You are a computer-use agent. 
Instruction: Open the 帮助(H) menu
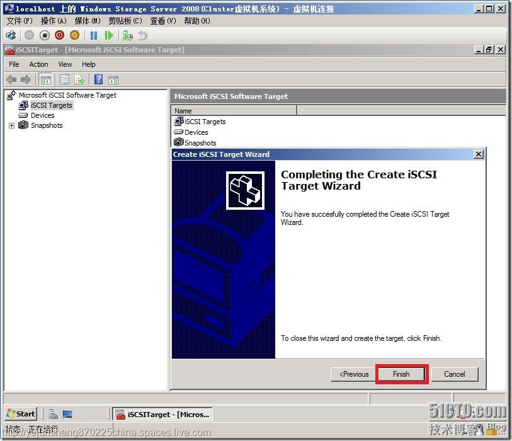(x=197, y=21)
